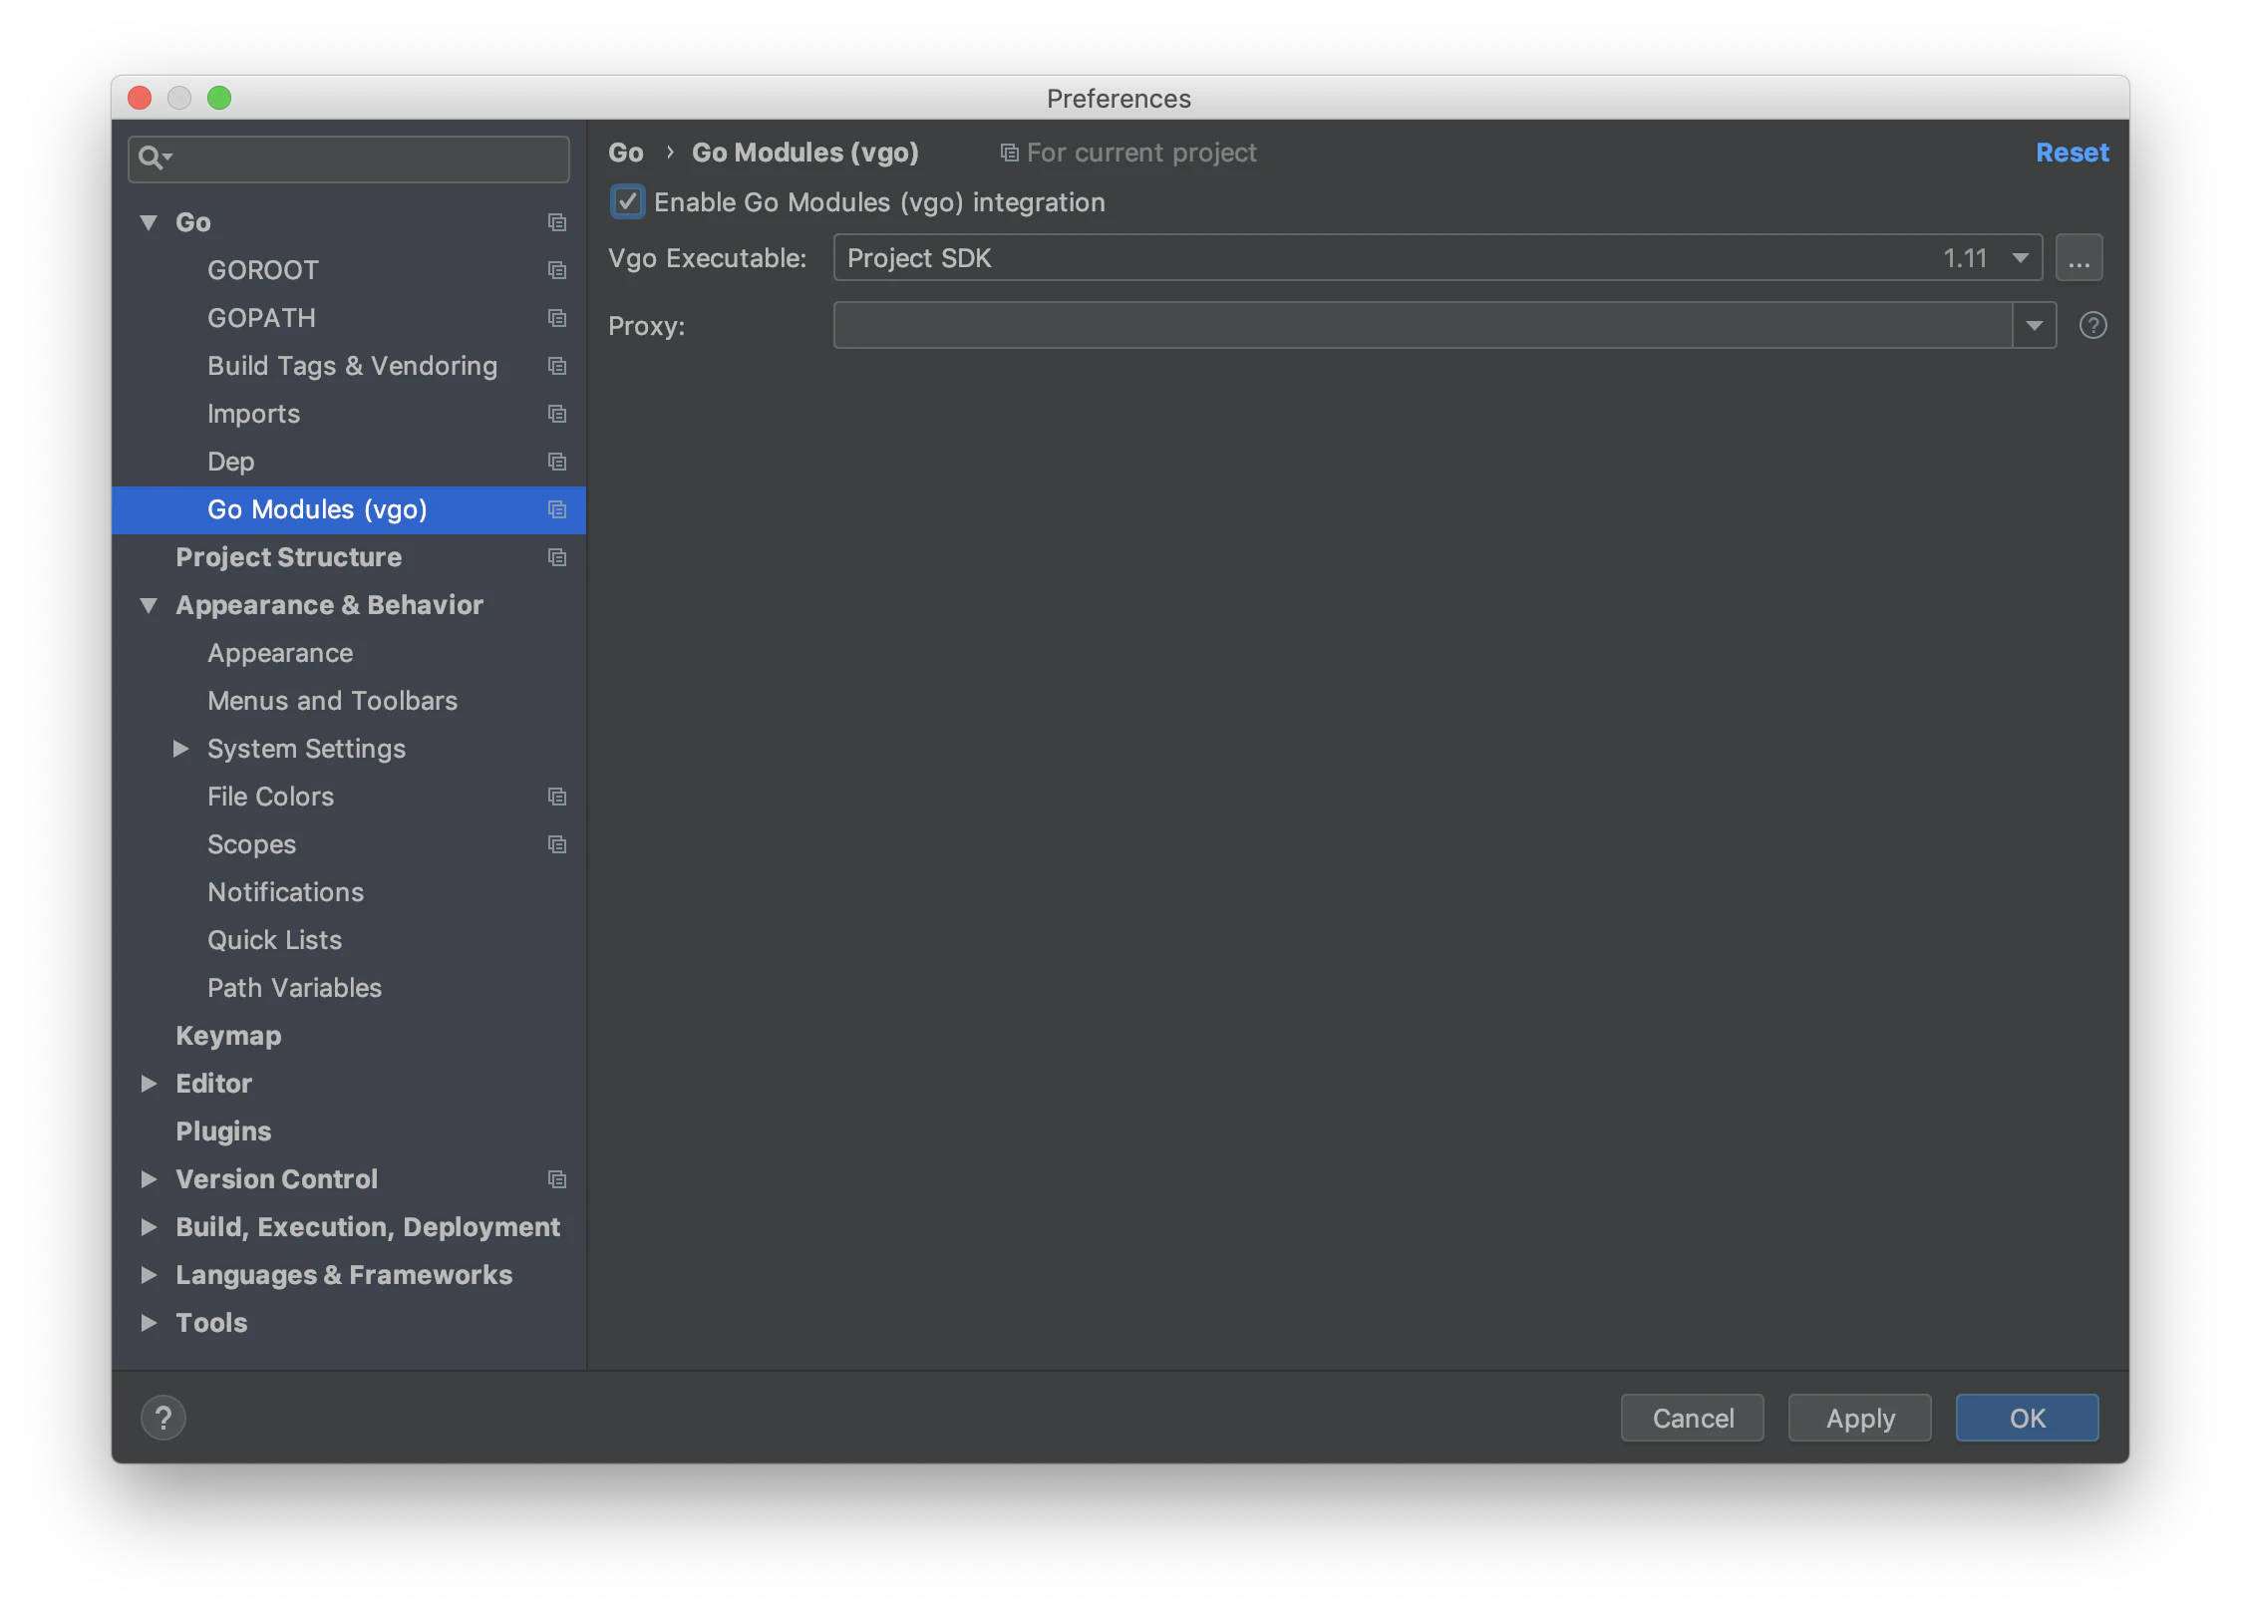The width and height of the screenshot is (2241, 1611).
Task: Click project icon on Go Modules (vgo) row
Action: (557, 509)
